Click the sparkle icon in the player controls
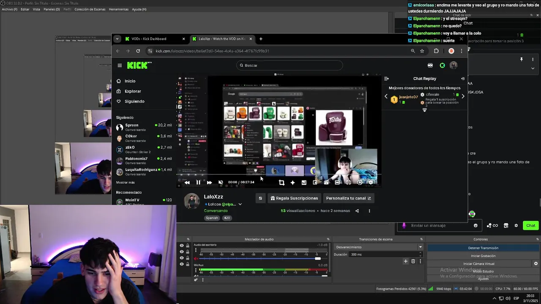541x304 pixels. 292,182
